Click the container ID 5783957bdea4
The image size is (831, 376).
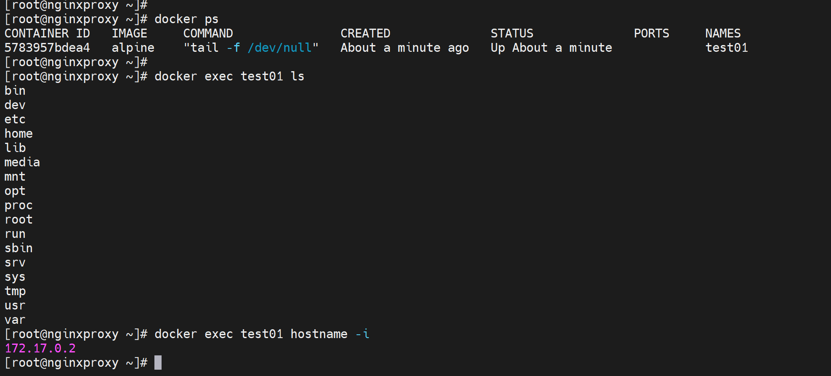click(47, 48)
